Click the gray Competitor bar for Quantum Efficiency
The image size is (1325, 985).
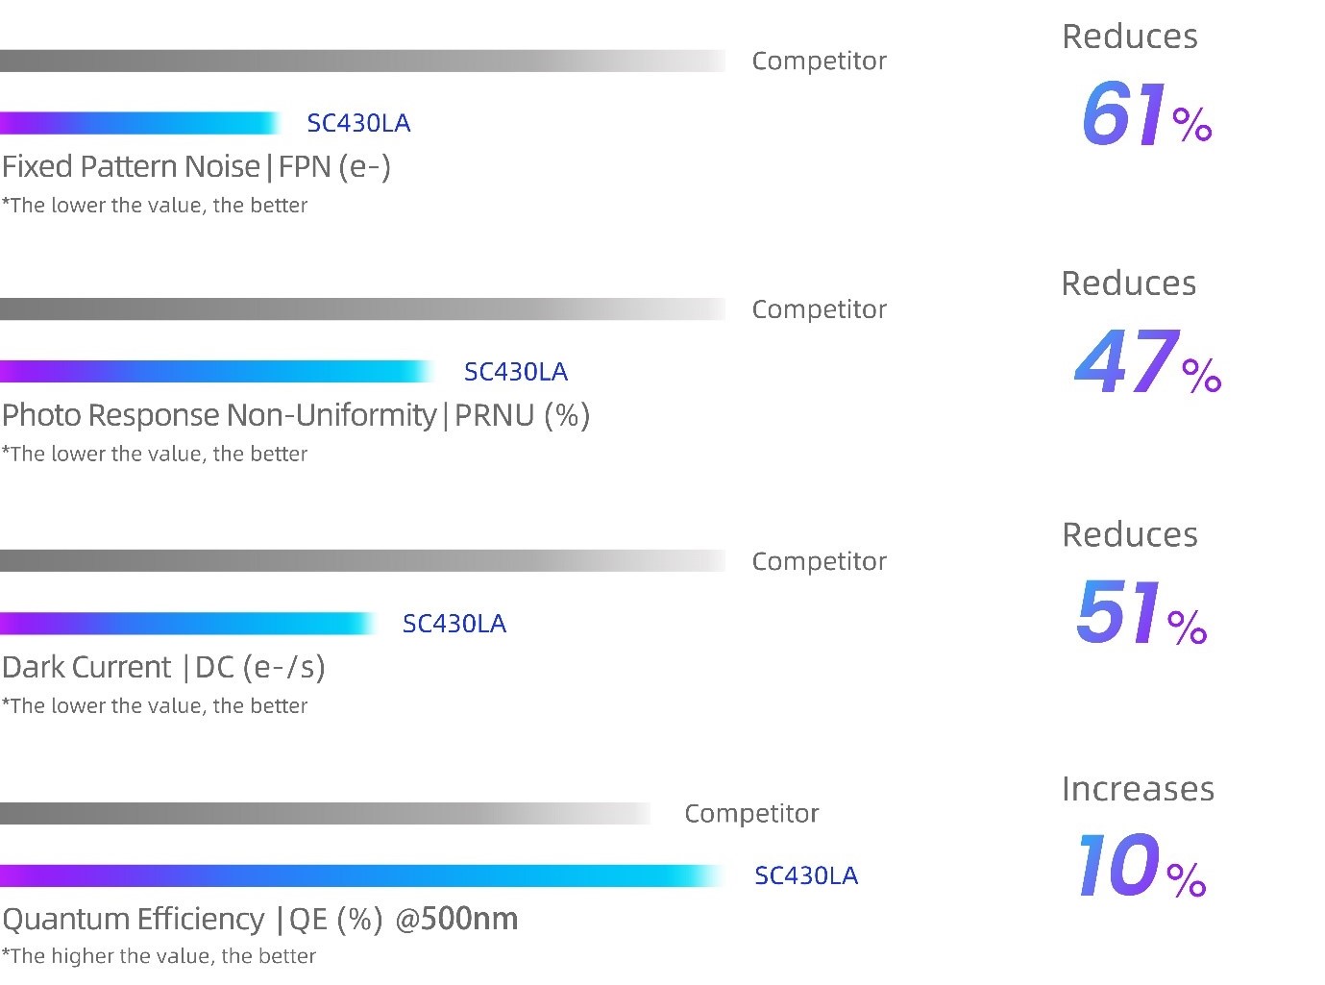coord(325,814)
